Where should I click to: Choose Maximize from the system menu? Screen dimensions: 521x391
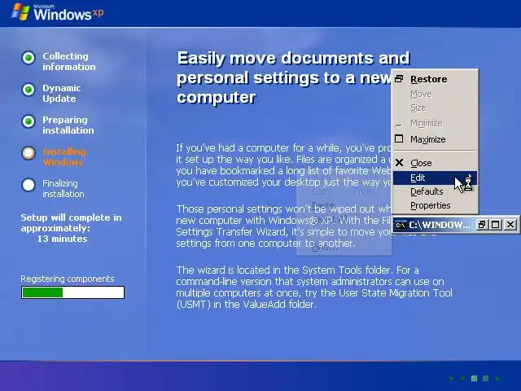point(436,139)
